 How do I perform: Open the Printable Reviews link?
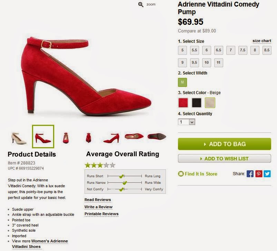pos(101,214)
